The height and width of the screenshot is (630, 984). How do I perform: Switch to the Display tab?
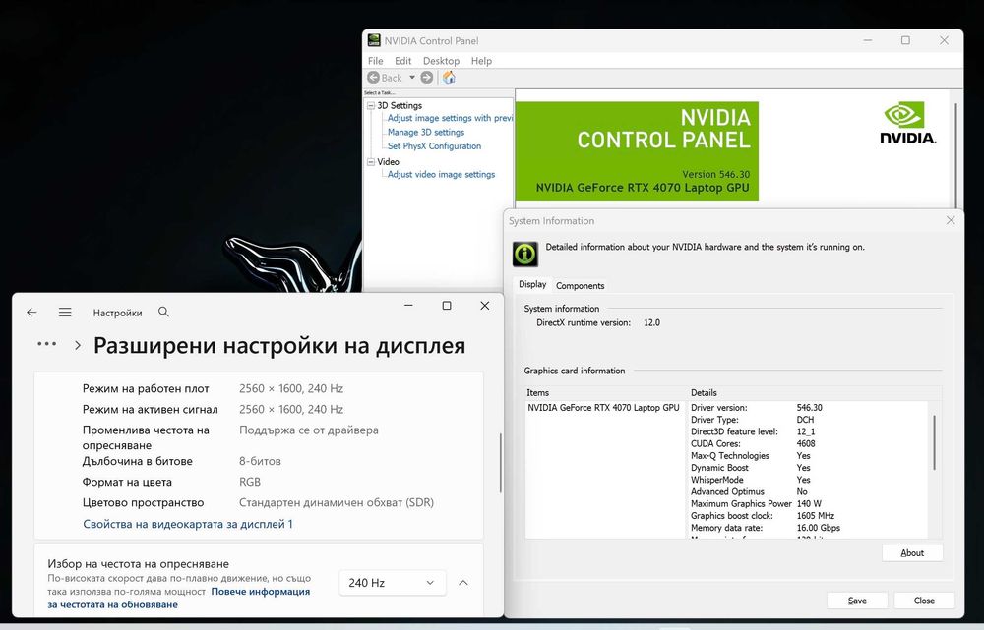point(532,284)
